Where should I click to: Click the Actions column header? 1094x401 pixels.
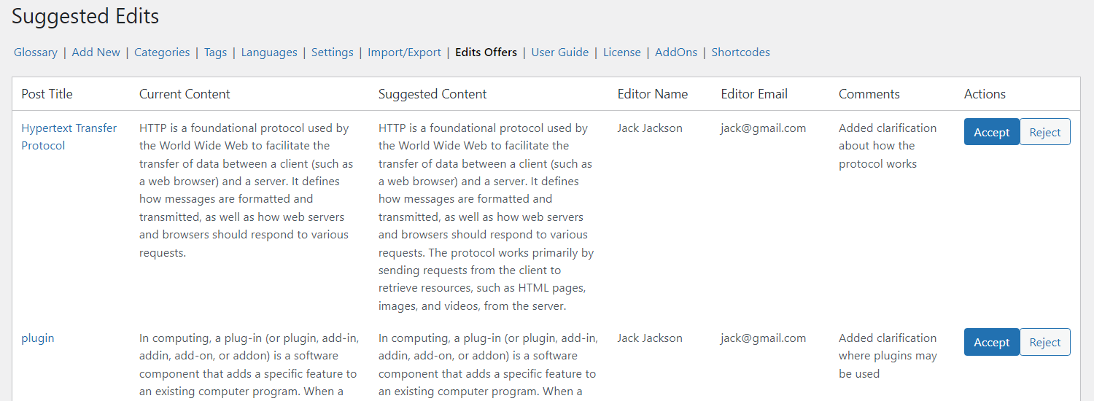985,94
